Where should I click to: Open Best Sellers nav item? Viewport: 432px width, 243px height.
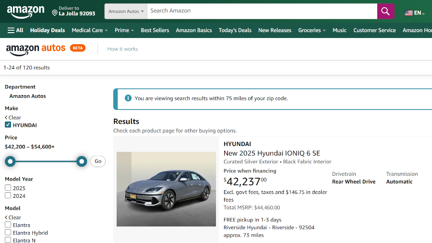(155, 30)
